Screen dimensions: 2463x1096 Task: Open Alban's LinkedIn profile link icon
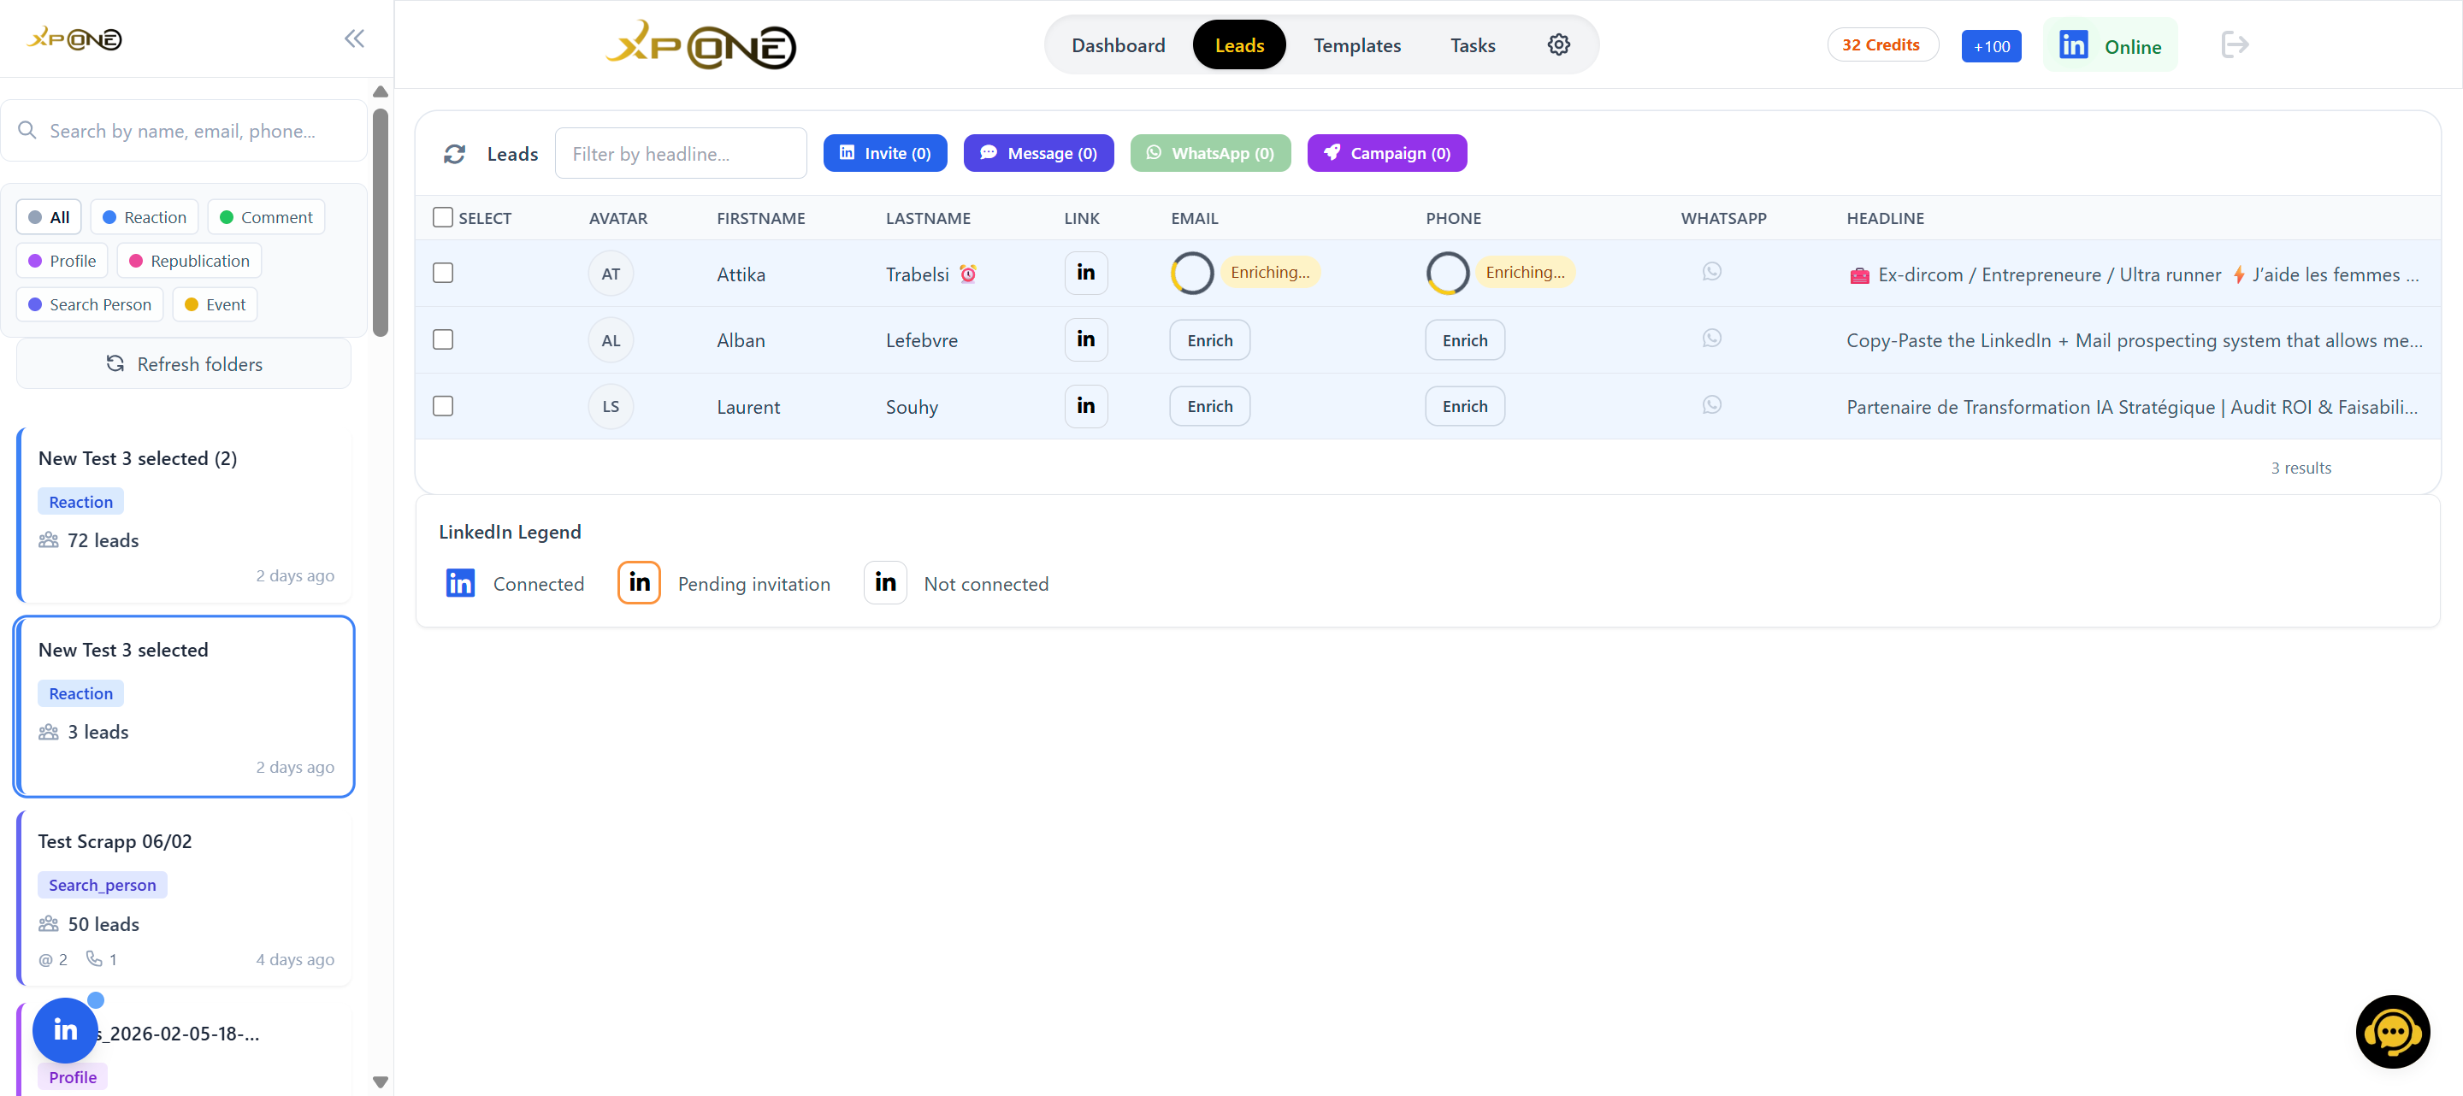click(x=1086, y=339)
